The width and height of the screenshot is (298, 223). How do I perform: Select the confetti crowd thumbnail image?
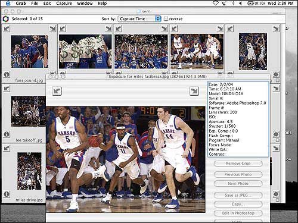[x=141, y=52]
